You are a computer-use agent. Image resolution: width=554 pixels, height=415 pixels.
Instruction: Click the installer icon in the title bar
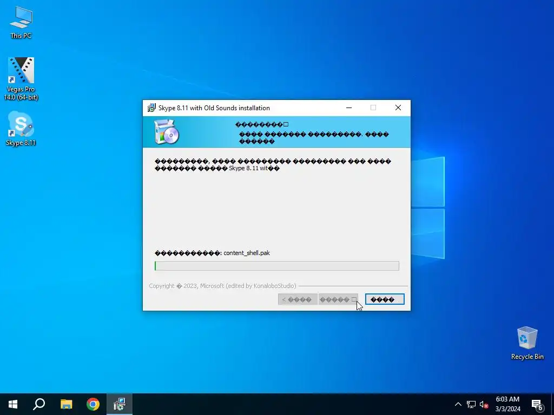[x=151, y=108]
